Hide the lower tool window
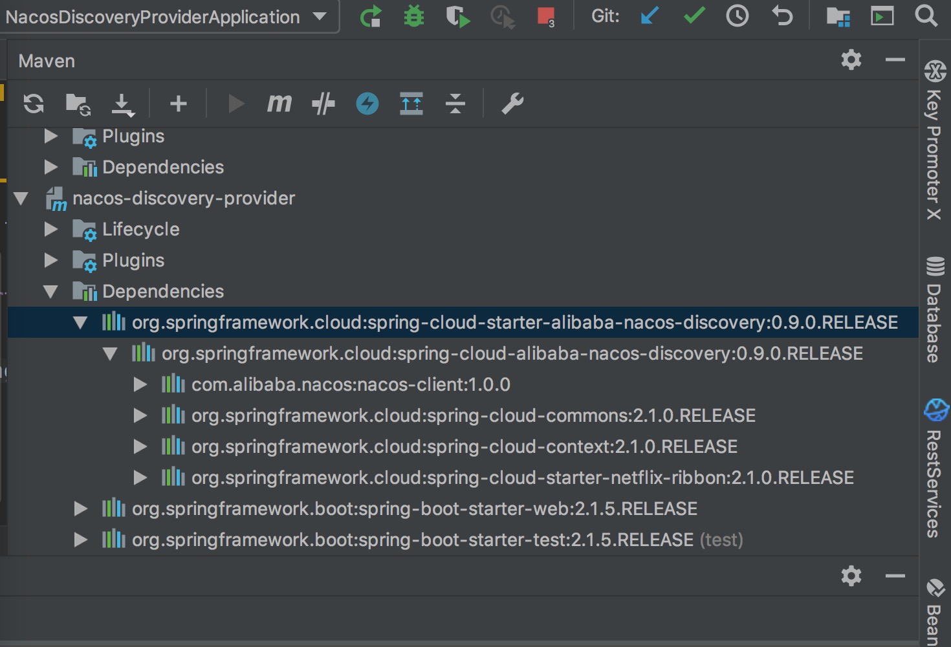Viewport: 951px width, 647px height. pyautogui.click(x=895, y=576)
